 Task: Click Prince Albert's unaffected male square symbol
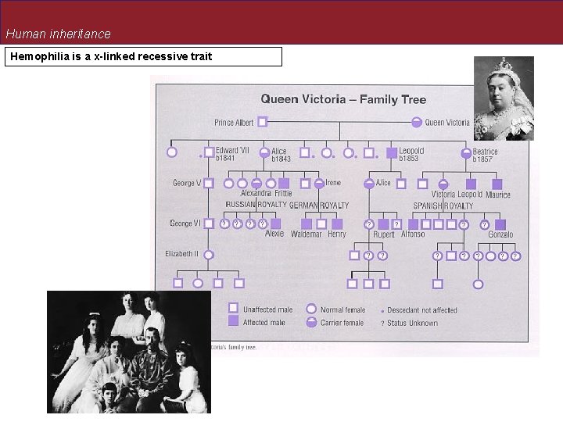[x=263, y=122]
